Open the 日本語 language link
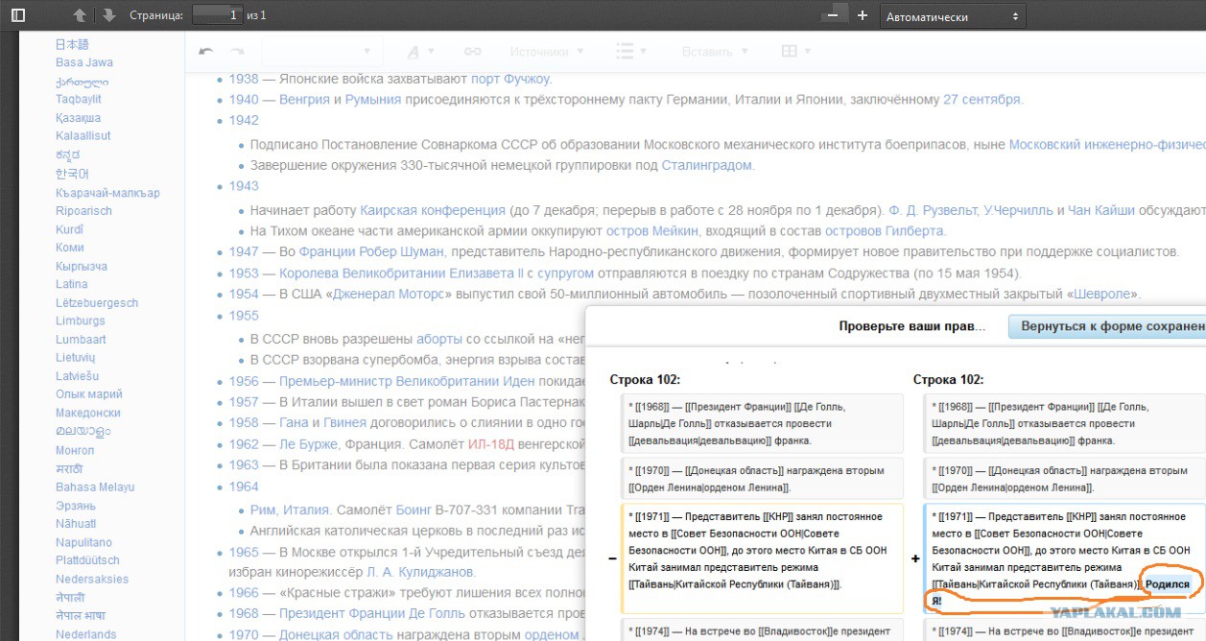This screenshot has height=641, width=1206. coord(72,44)
